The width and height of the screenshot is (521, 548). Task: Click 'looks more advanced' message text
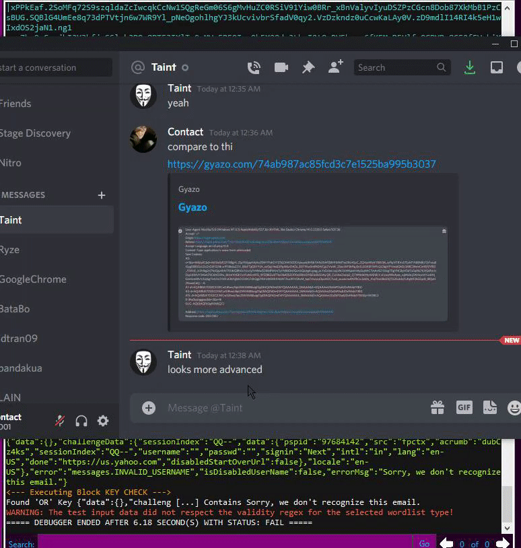(x=215, y=370)
